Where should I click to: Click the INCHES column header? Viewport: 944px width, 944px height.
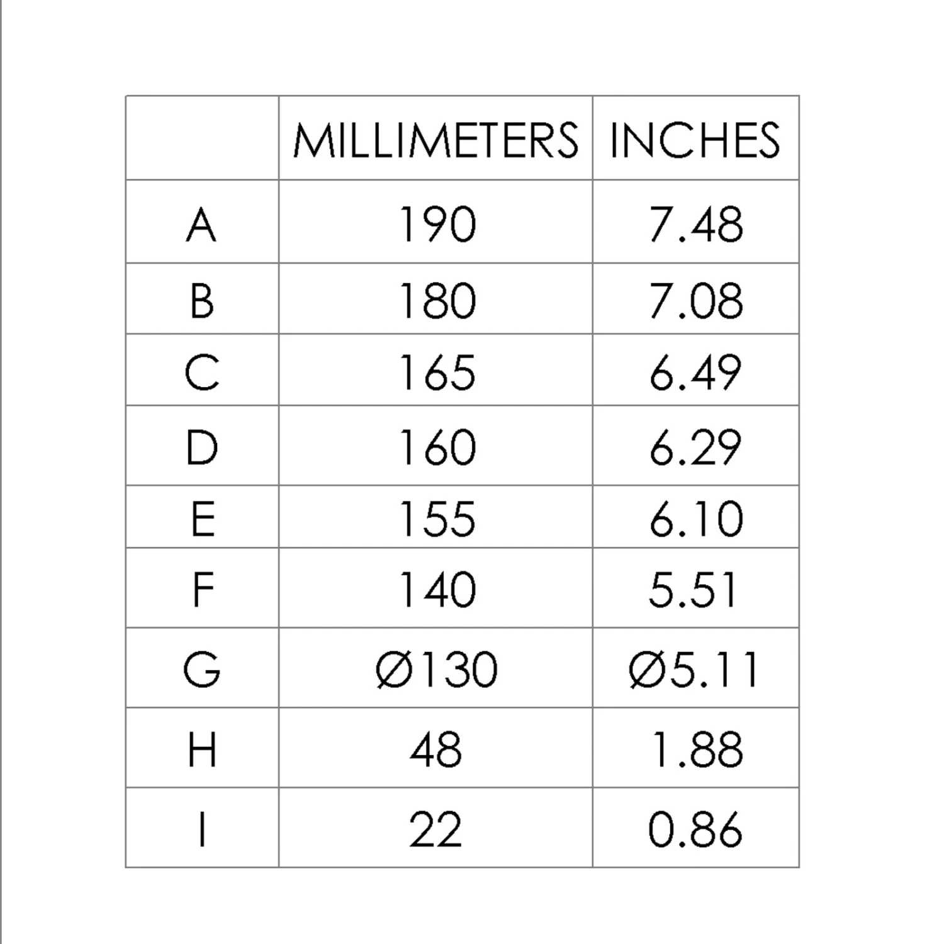(x=695, y=140)
